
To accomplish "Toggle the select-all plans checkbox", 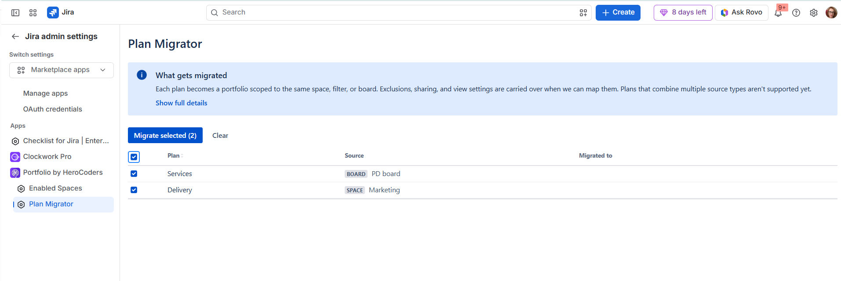I will coord(134,157).
